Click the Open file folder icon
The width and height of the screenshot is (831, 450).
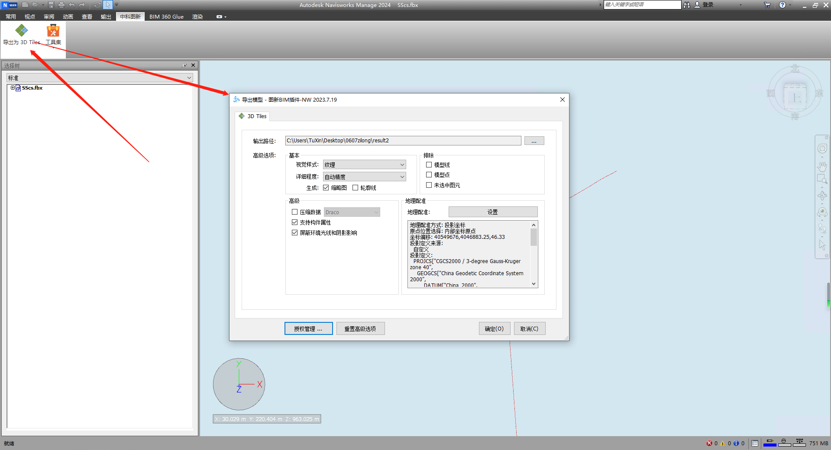(x=35, y=5)
